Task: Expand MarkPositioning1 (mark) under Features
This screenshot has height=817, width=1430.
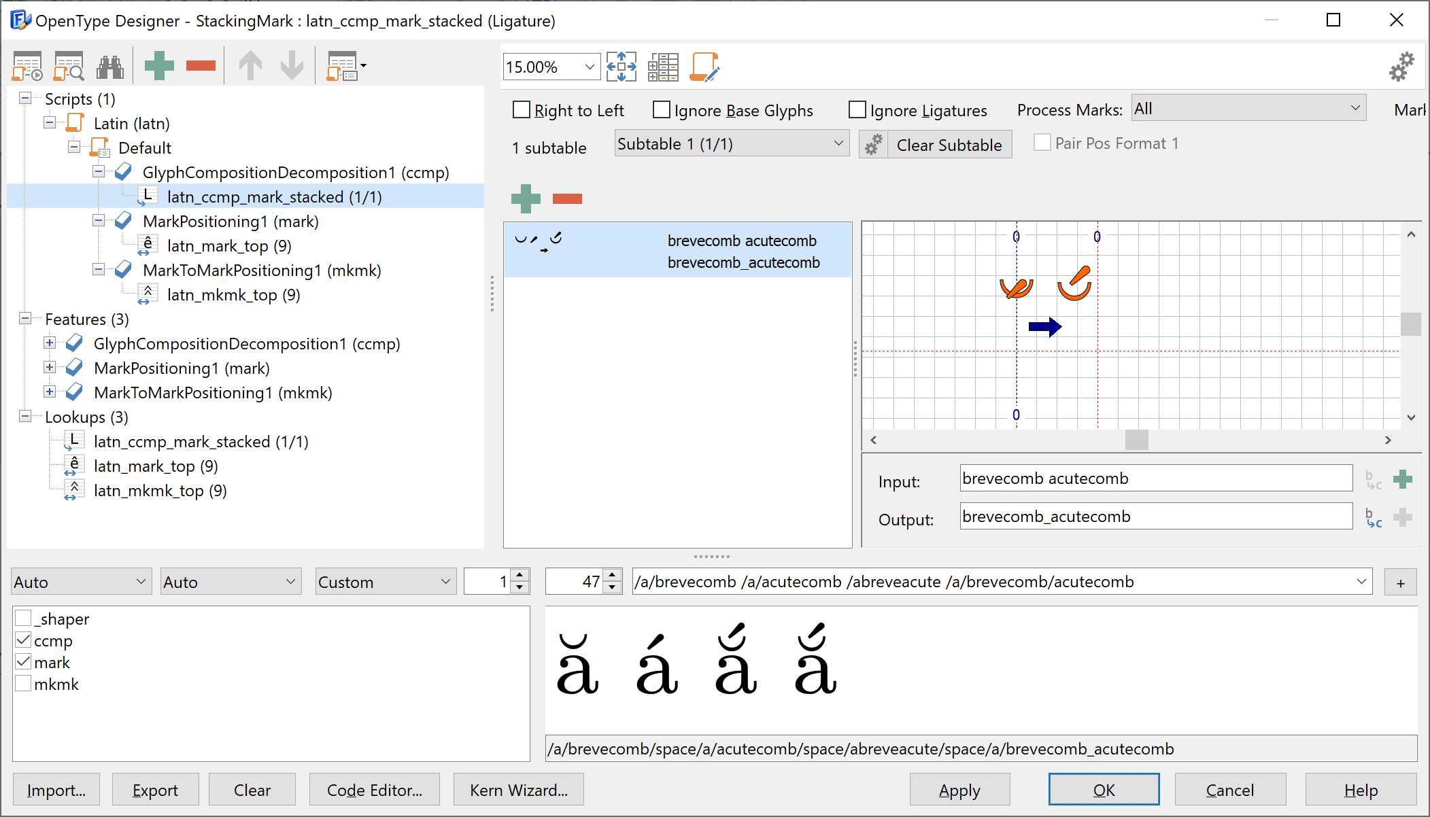Action: pos(50,368)
